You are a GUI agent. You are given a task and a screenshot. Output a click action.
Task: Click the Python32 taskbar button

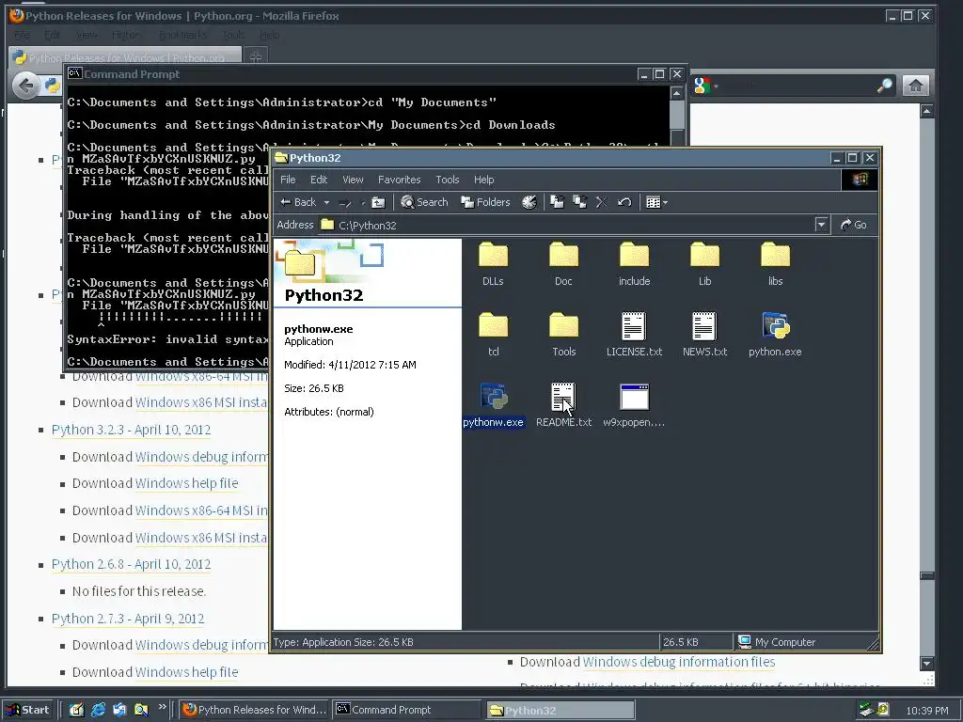560,711
